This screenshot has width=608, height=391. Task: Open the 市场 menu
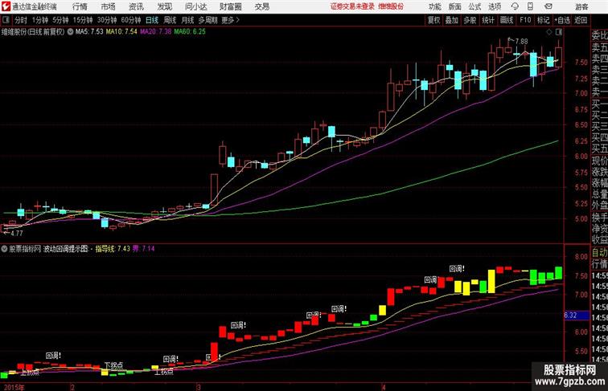tap(109, 6)
